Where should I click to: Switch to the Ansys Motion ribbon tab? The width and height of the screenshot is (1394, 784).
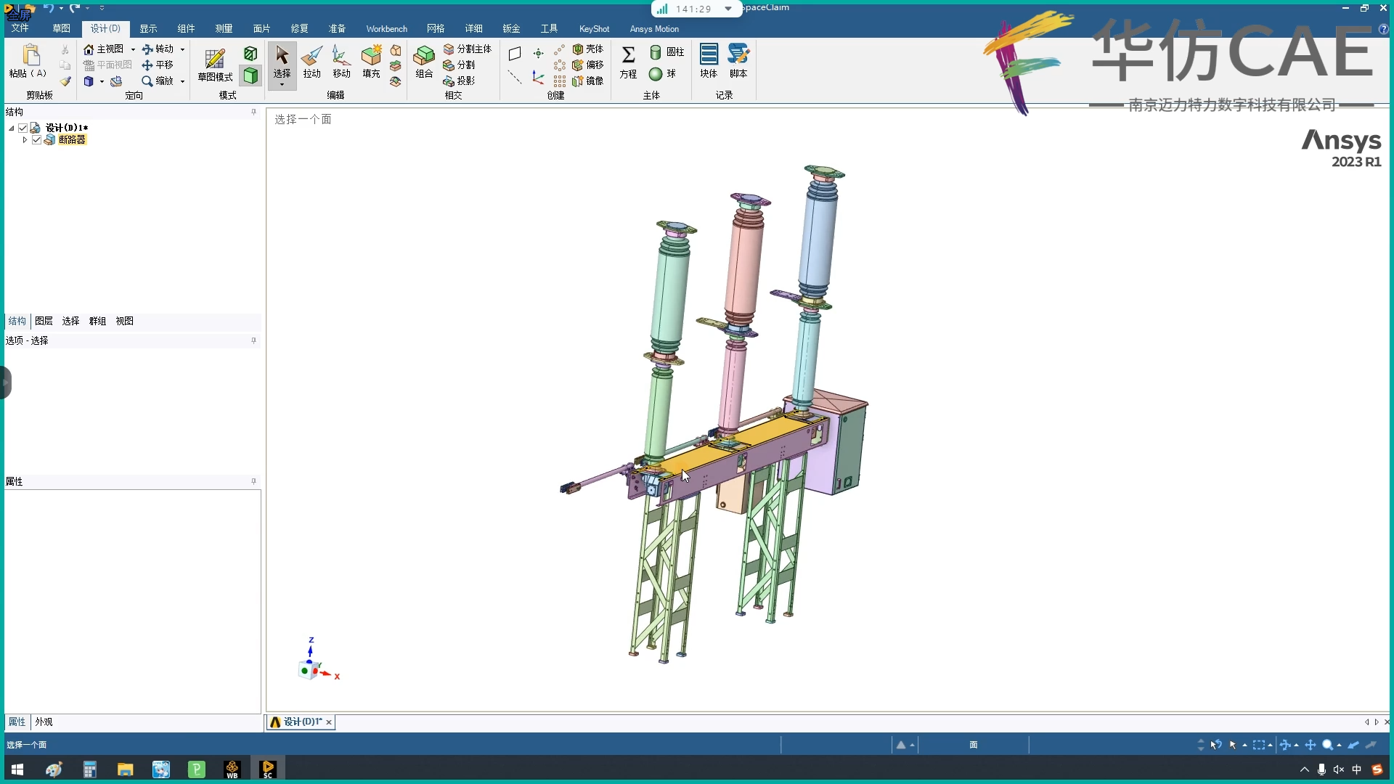click(x=654, y=28)
